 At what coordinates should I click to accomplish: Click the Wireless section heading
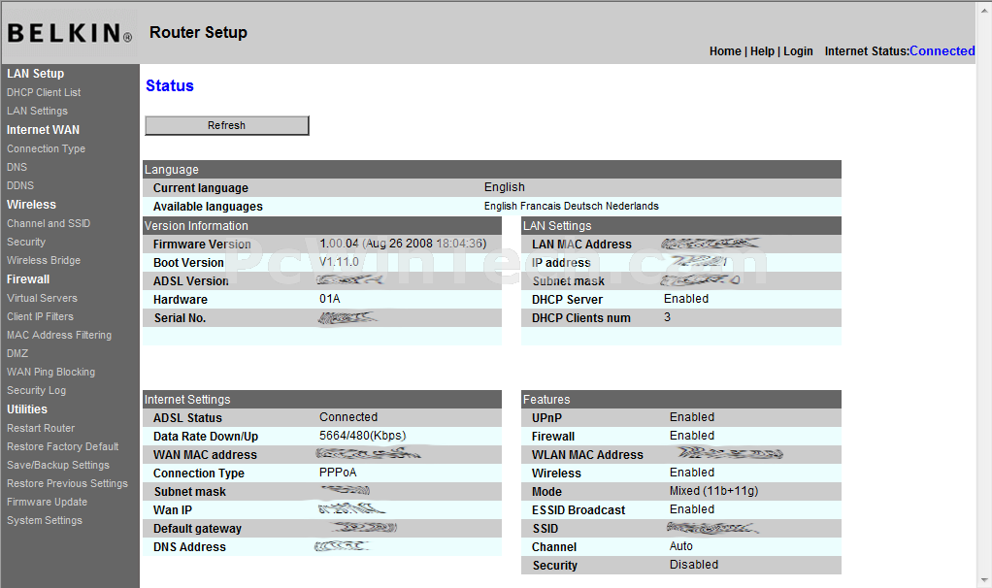pyautogui.click(x=31, y=204)
